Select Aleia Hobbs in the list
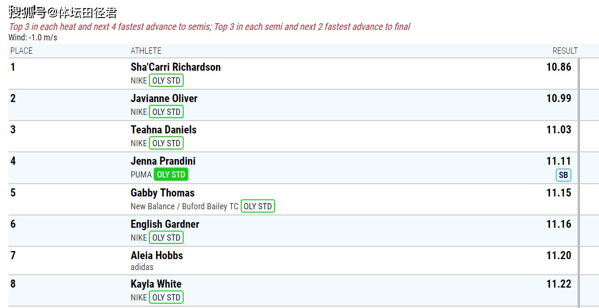The image size is (599, 308). [x=157, y=255]
